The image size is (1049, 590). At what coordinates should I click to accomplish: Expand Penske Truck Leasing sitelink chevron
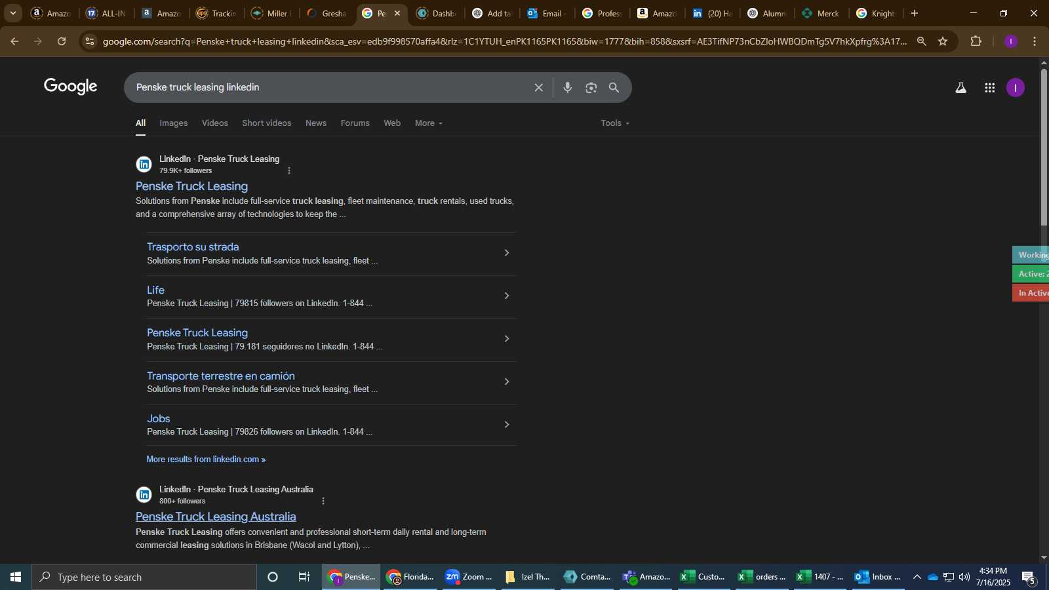click(x=506, y=339)
